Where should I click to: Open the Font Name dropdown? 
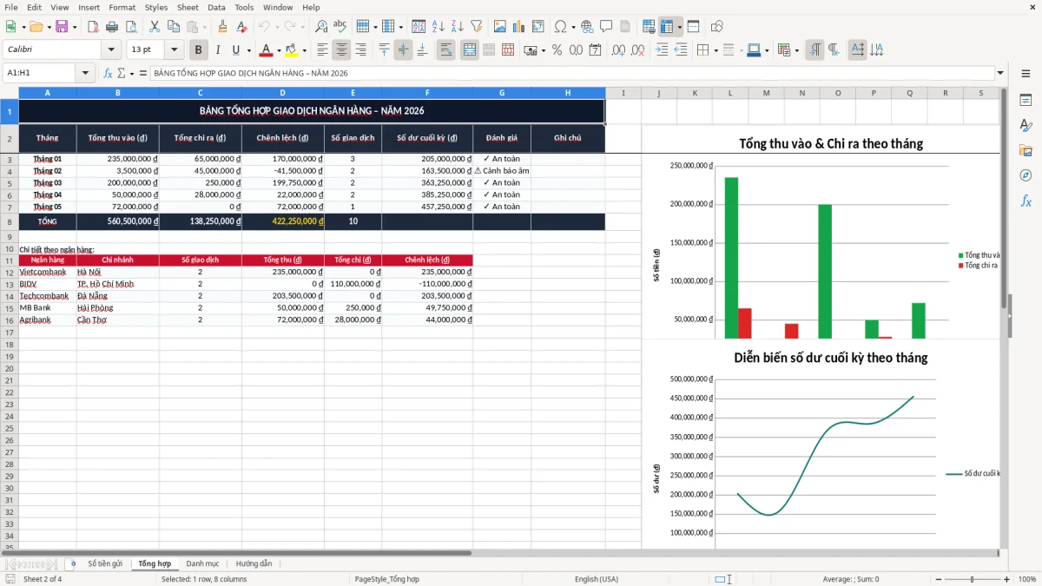click(110, 50)
